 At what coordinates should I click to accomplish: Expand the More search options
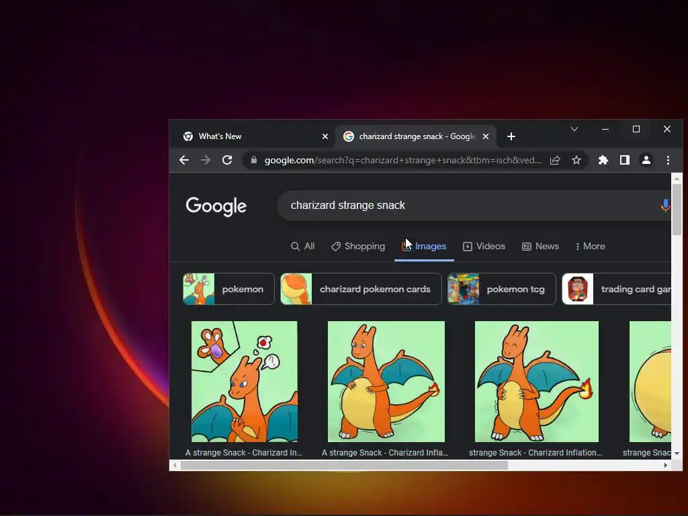coord(591,246)
